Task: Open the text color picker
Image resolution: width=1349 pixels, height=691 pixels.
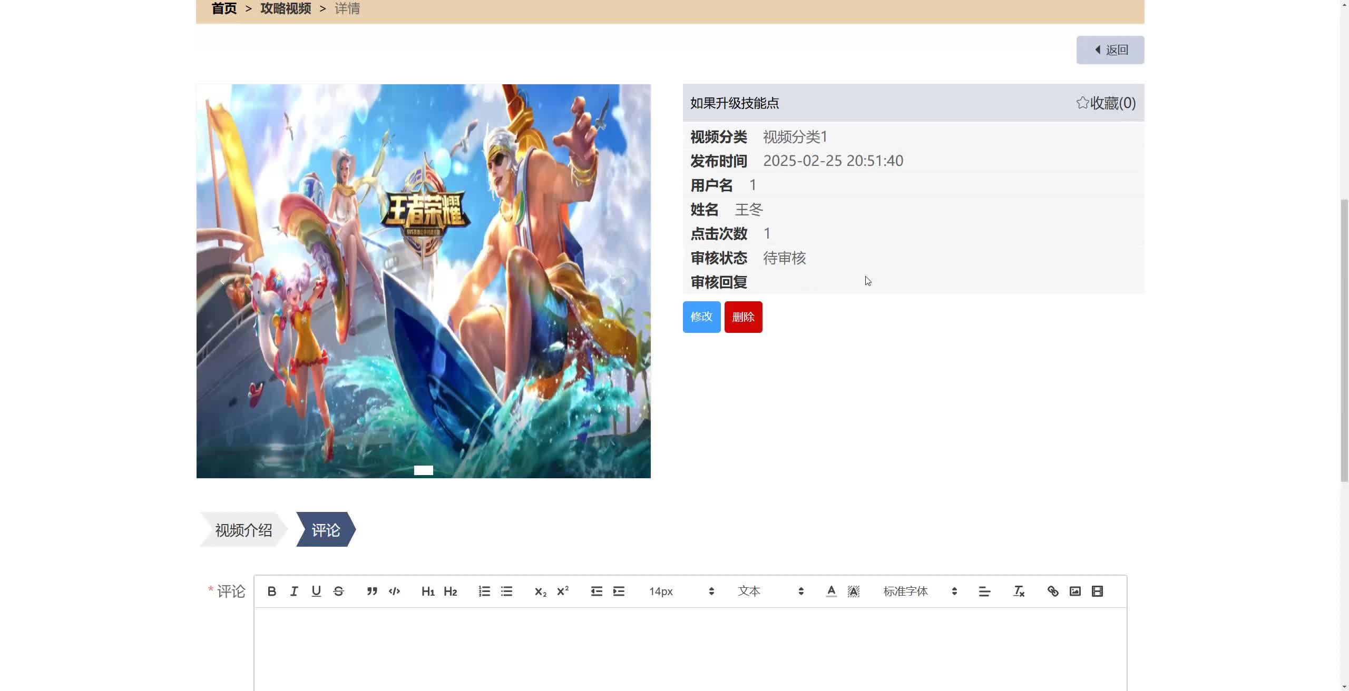Action: point(830,591)
